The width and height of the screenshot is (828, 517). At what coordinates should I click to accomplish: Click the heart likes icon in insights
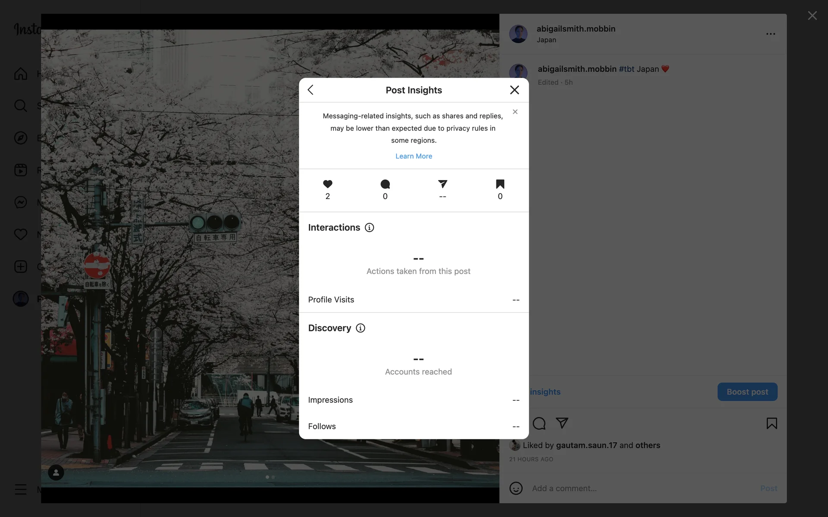(328, 184)
